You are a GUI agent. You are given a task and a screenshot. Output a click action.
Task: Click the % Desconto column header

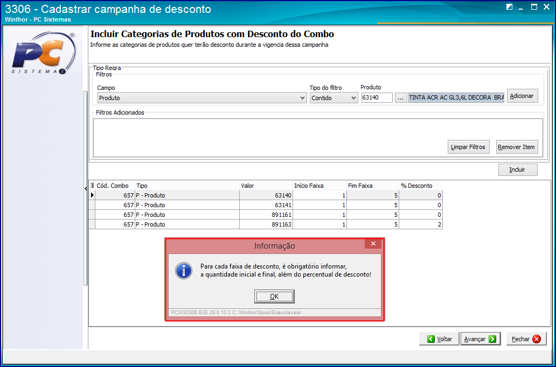(x=421, y=186)
